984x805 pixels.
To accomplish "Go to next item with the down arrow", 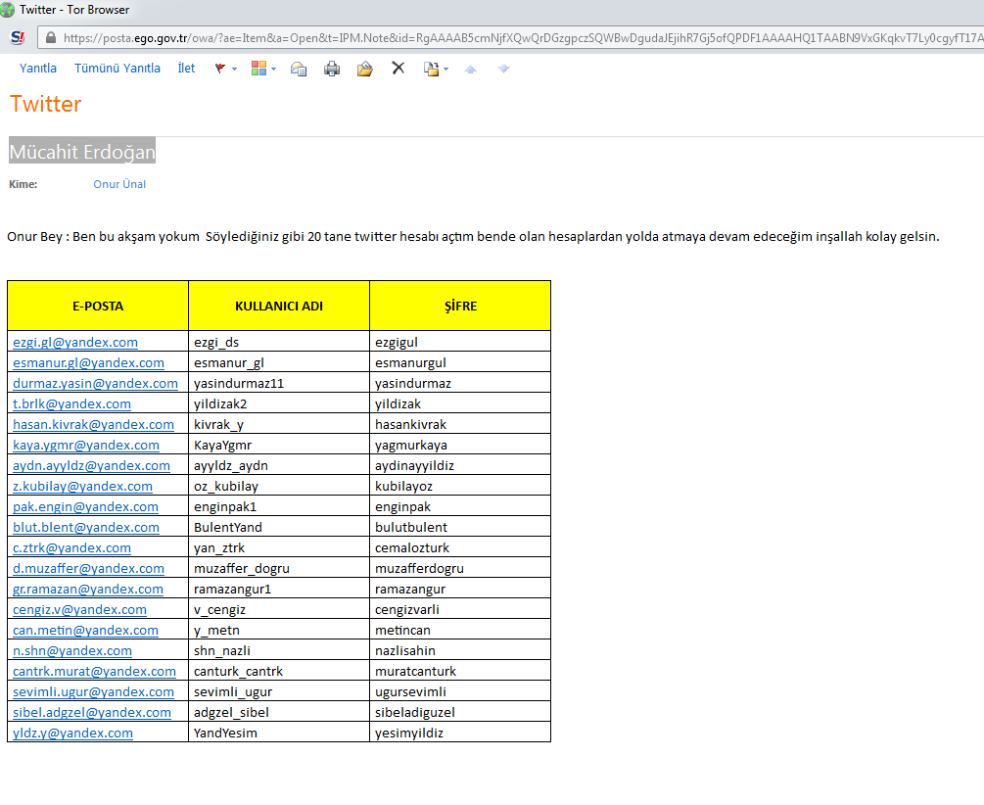I will click(503, 69).
